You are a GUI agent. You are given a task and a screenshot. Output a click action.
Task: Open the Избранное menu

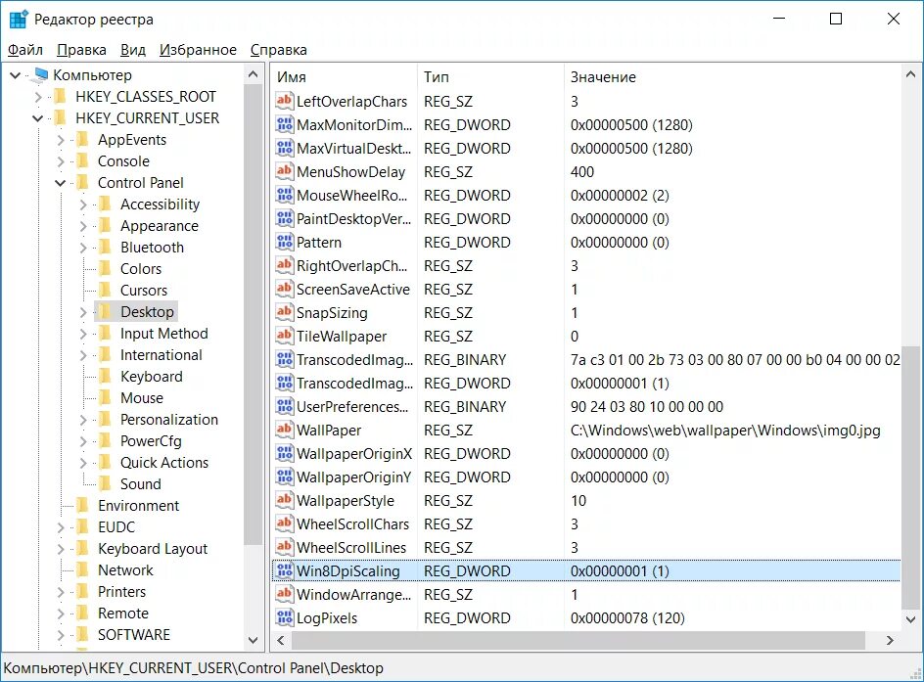(x=198, y=50)
